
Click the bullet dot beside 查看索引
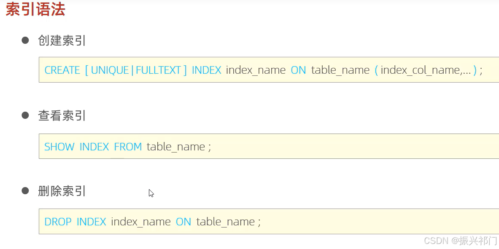25,115
